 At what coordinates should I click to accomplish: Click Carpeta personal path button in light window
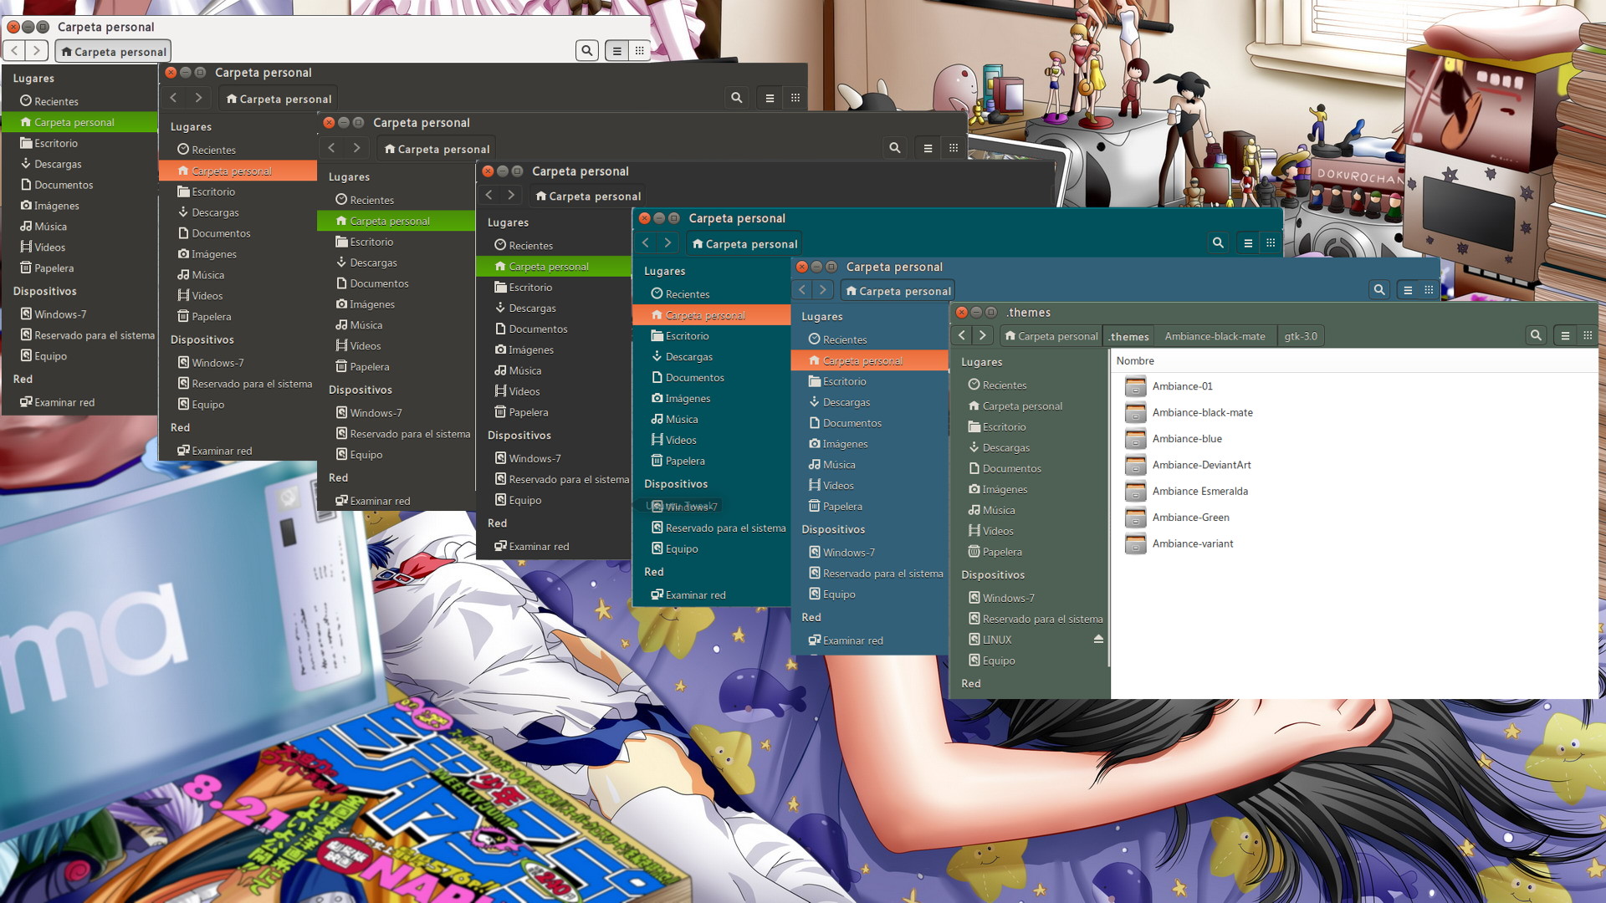113,51
